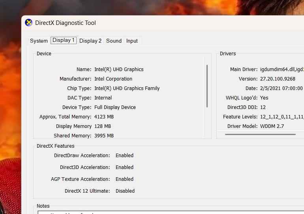Click the AGP Texture Acceleration Enabled status
The width and height of the screenshot is (304, 214).
(x=124, y=179)
